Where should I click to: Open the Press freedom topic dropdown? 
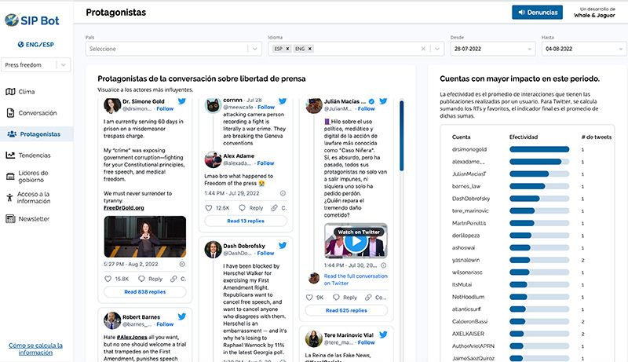tap(35, 65)
